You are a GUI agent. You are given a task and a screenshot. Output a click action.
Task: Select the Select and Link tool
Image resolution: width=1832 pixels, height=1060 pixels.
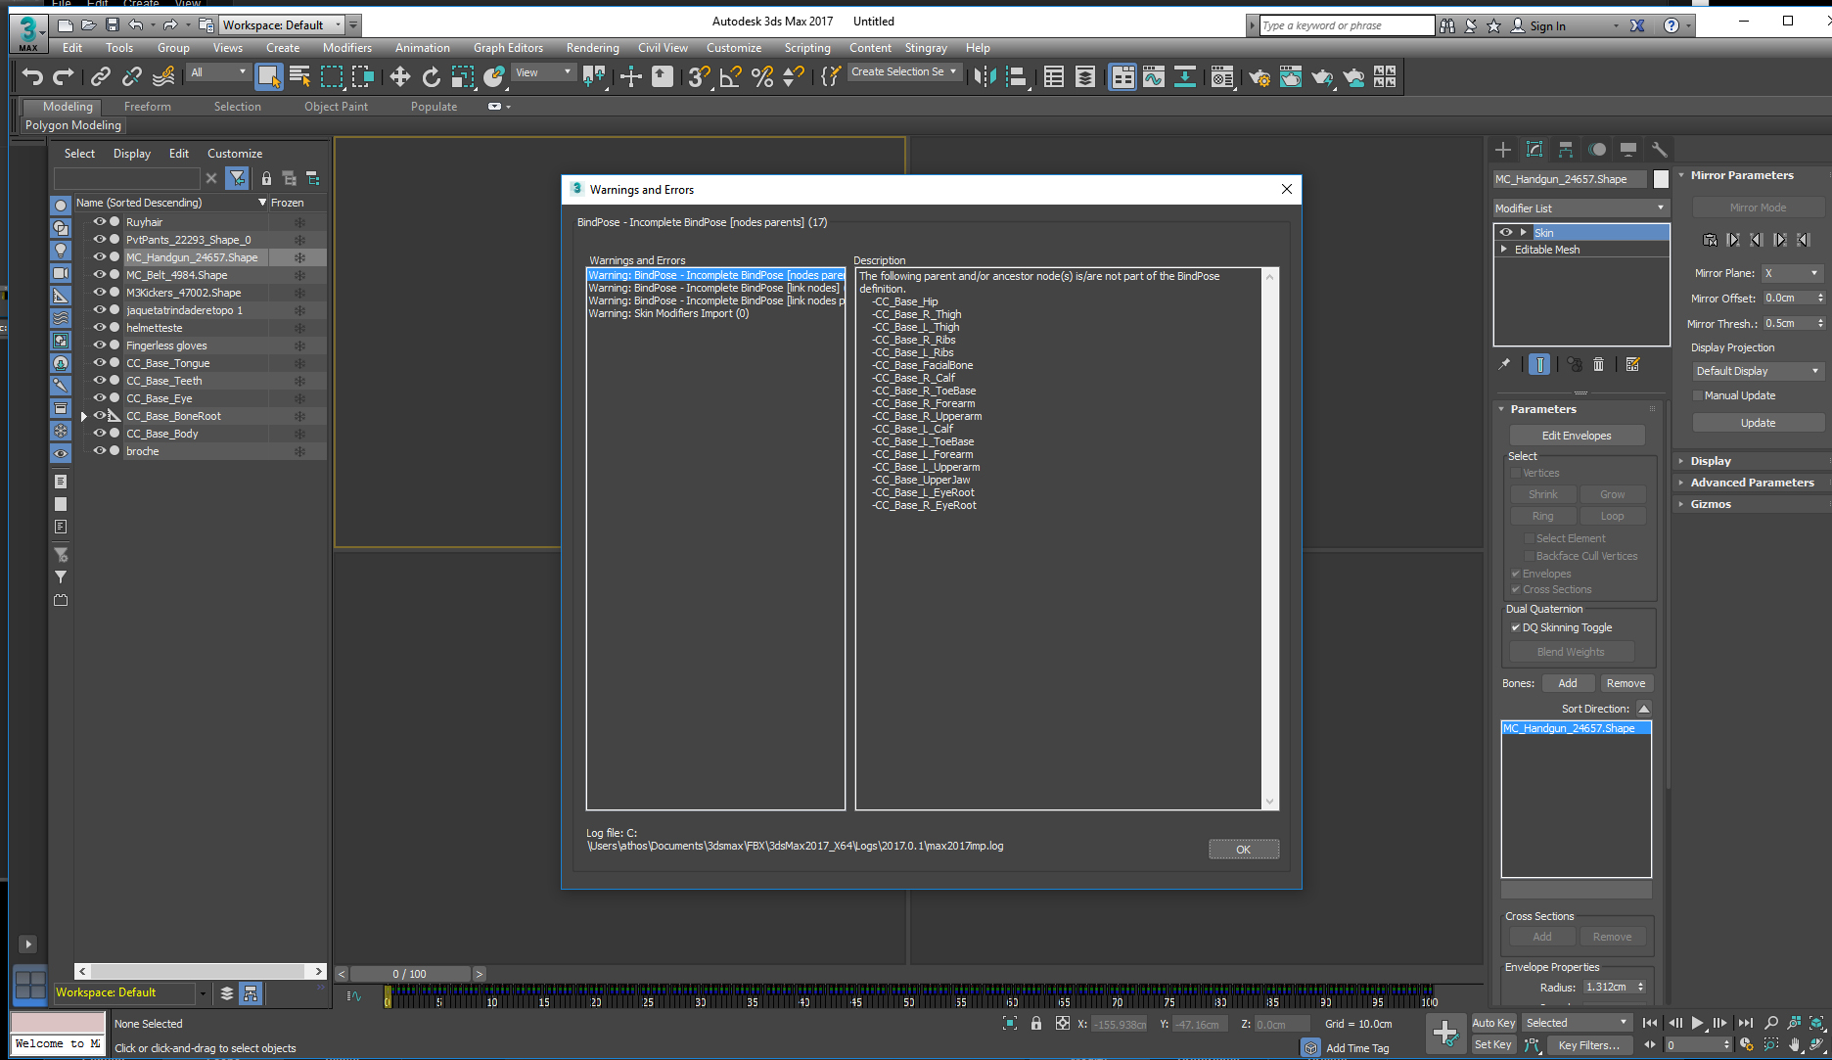point(101,76)
